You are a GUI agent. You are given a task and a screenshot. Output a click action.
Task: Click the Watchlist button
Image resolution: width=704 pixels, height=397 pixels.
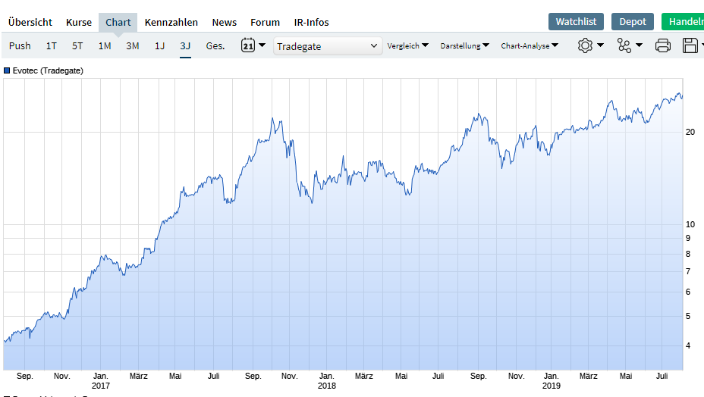tap(576, 21)
